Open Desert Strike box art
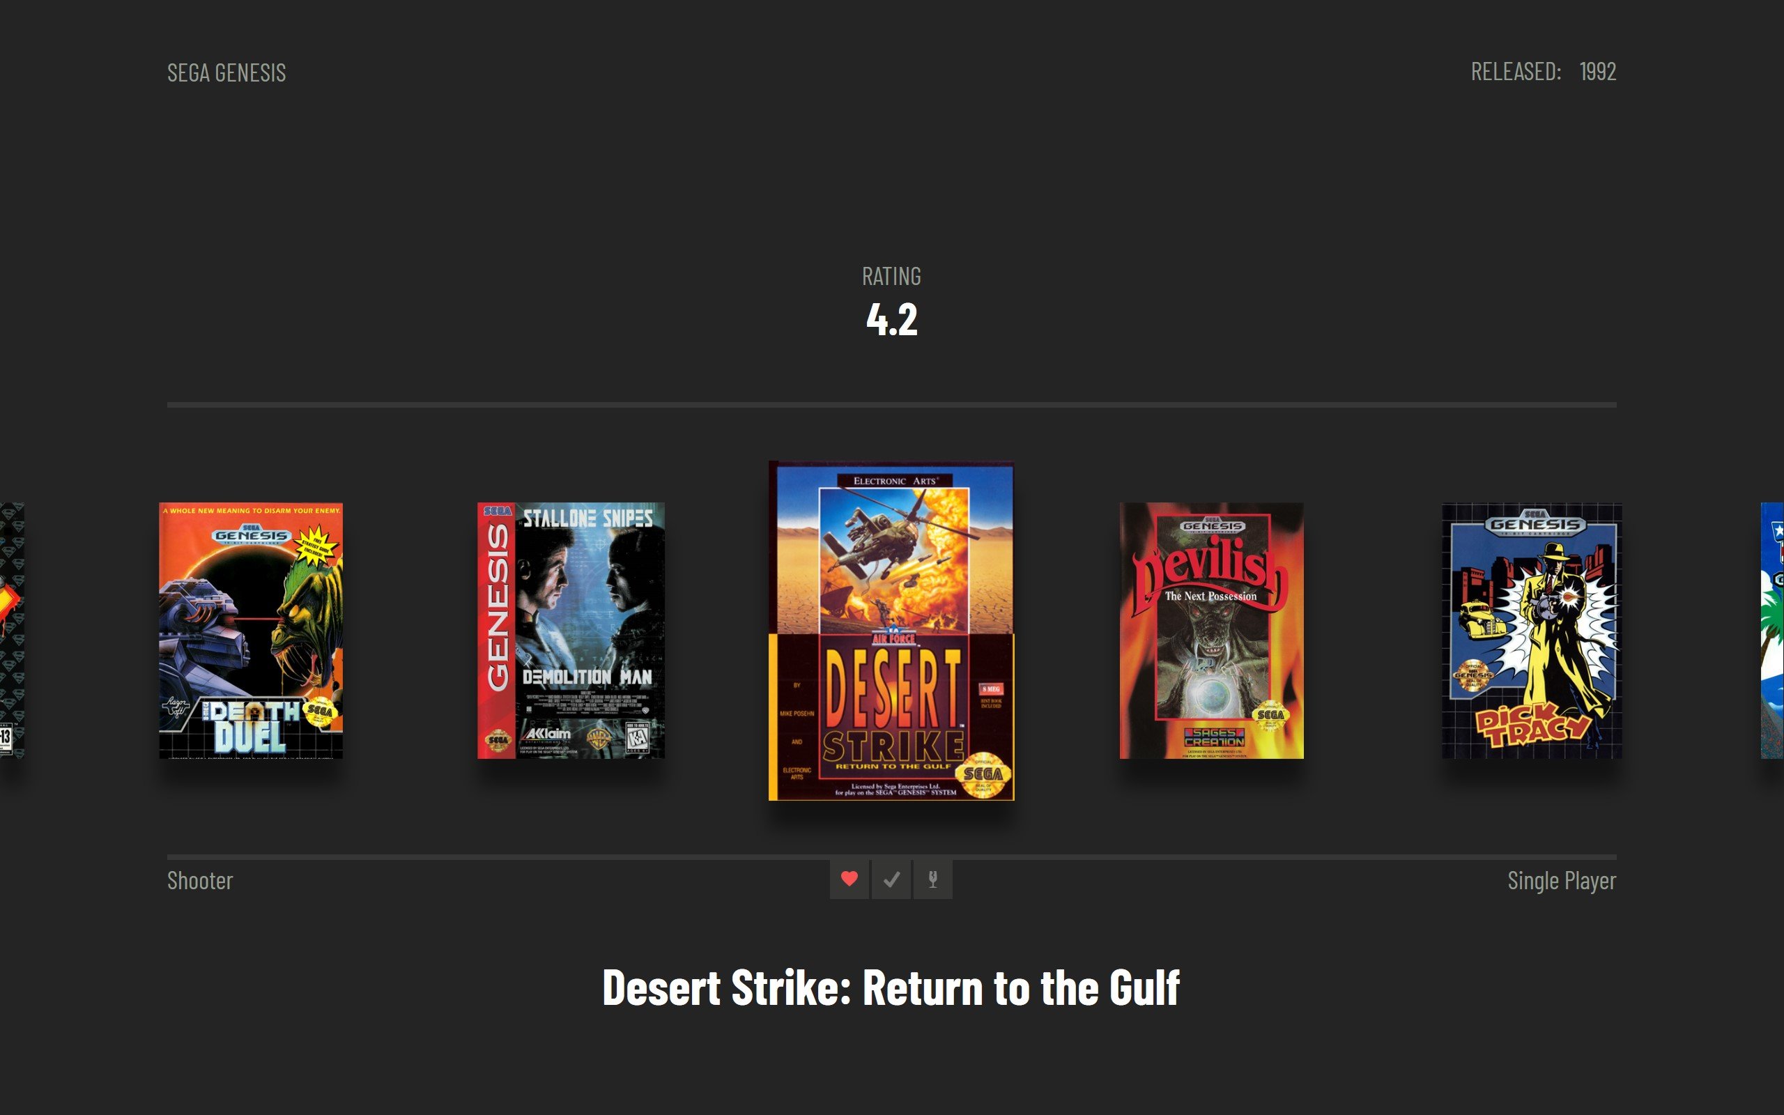1784x1115 pixels. [891, 631]
